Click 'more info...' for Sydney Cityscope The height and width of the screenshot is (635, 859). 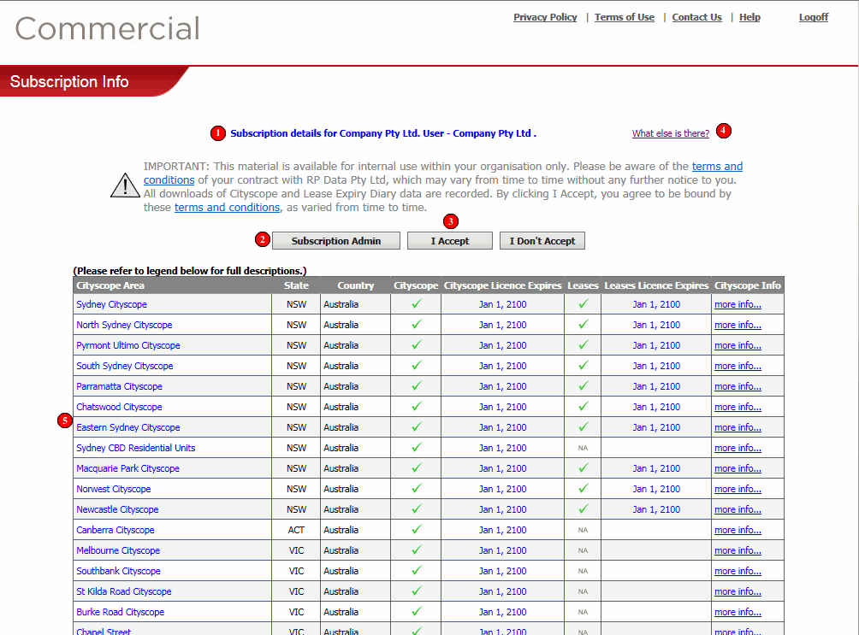tap(738, 304)
